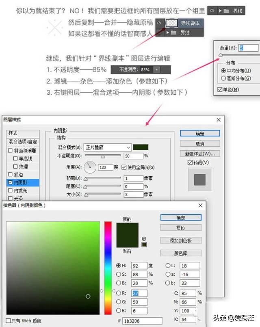
Task: Enable 纹理 checkbox
Action: (x=15, y=167)
